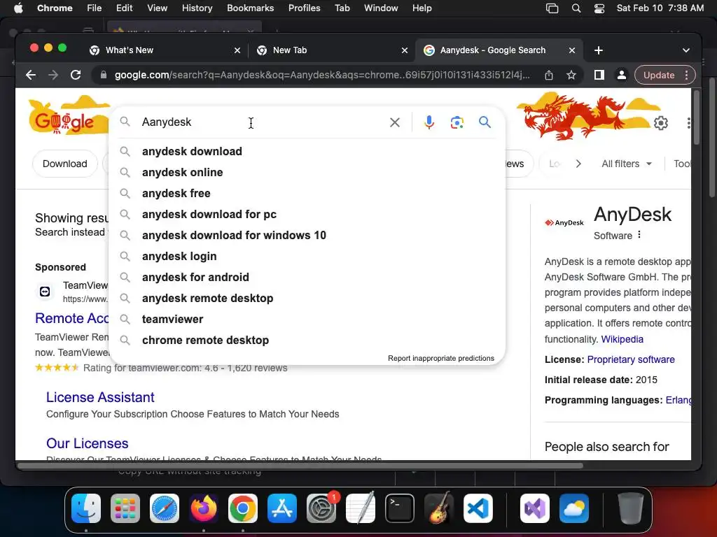Open App Store from the Dock
Viewport: 717px width, 537px height.
tap(282, 508)
